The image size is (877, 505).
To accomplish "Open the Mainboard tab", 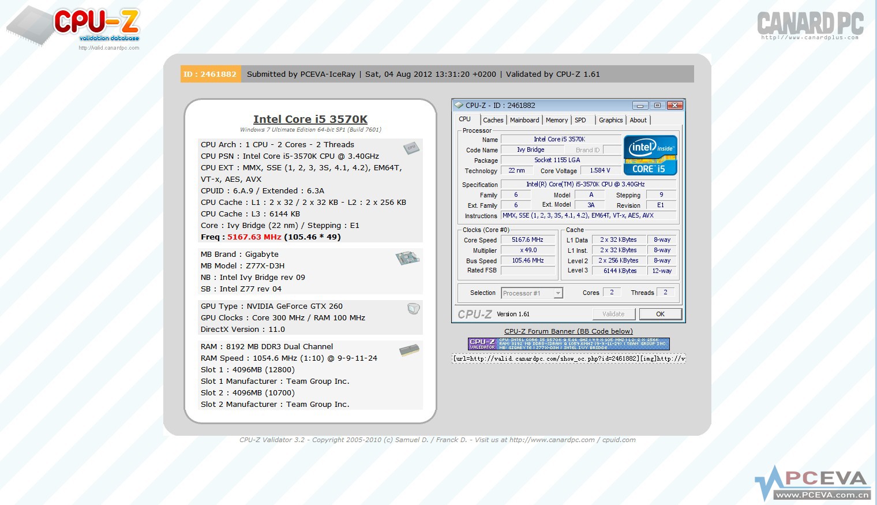I will pyautogui.click(x=524, y=120).
